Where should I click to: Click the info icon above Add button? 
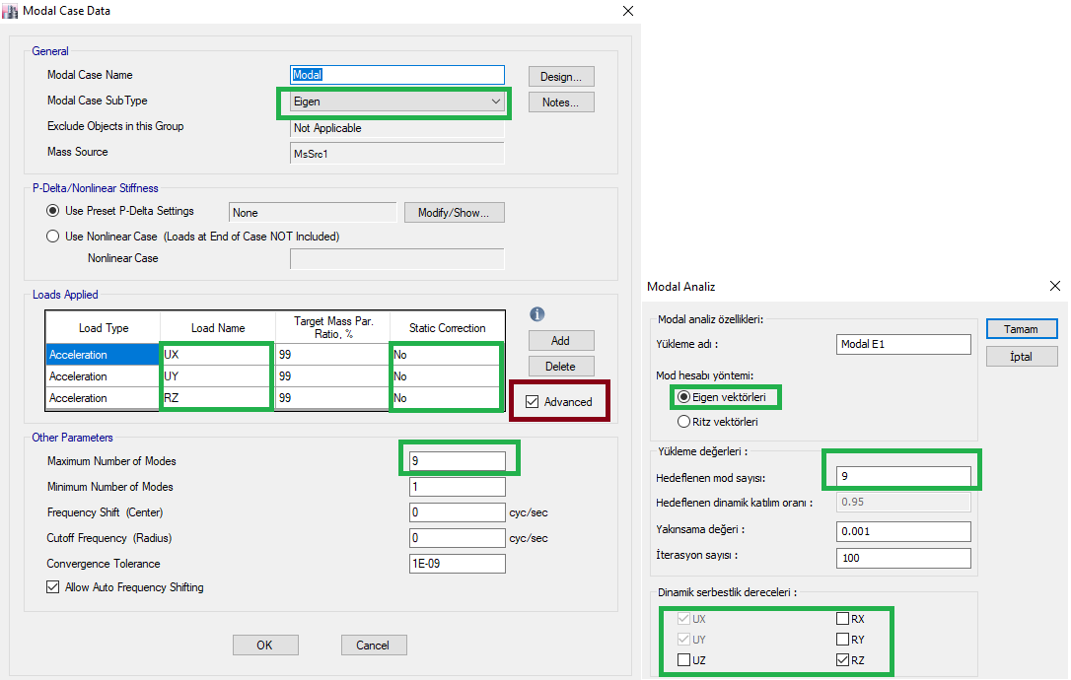click(x=537, y=314)
